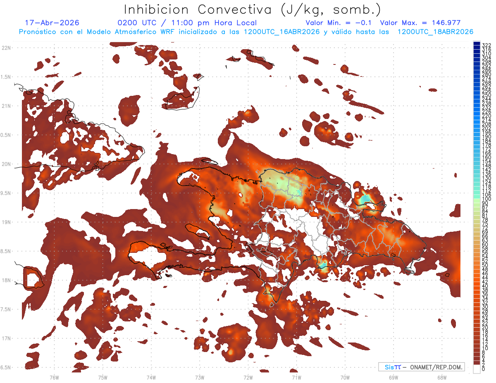Click the SisPI ONAMET/REP.DOM. credit box

click(422, 367)
